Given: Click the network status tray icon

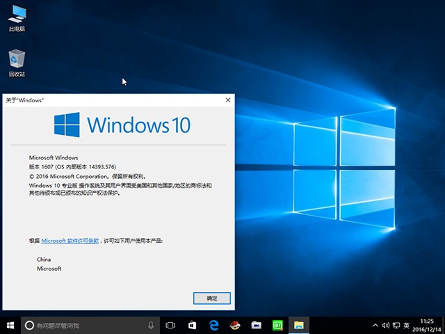Looking at the screenshot, I should [396, 325].
